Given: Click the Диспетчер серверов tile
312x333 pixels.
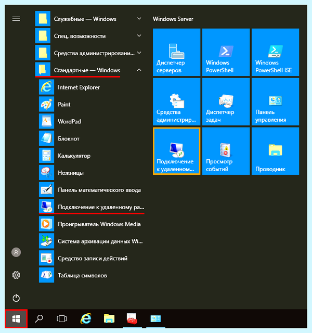Looking at the screenshot, I should point(177,52).
